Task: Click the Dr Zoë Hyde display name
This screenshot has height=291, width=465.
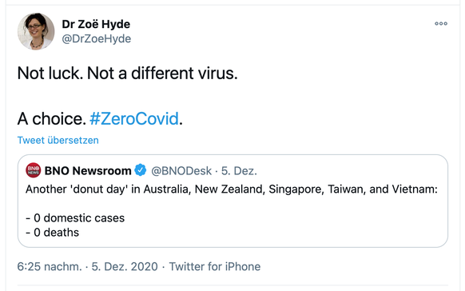Action: click(96, 24)
